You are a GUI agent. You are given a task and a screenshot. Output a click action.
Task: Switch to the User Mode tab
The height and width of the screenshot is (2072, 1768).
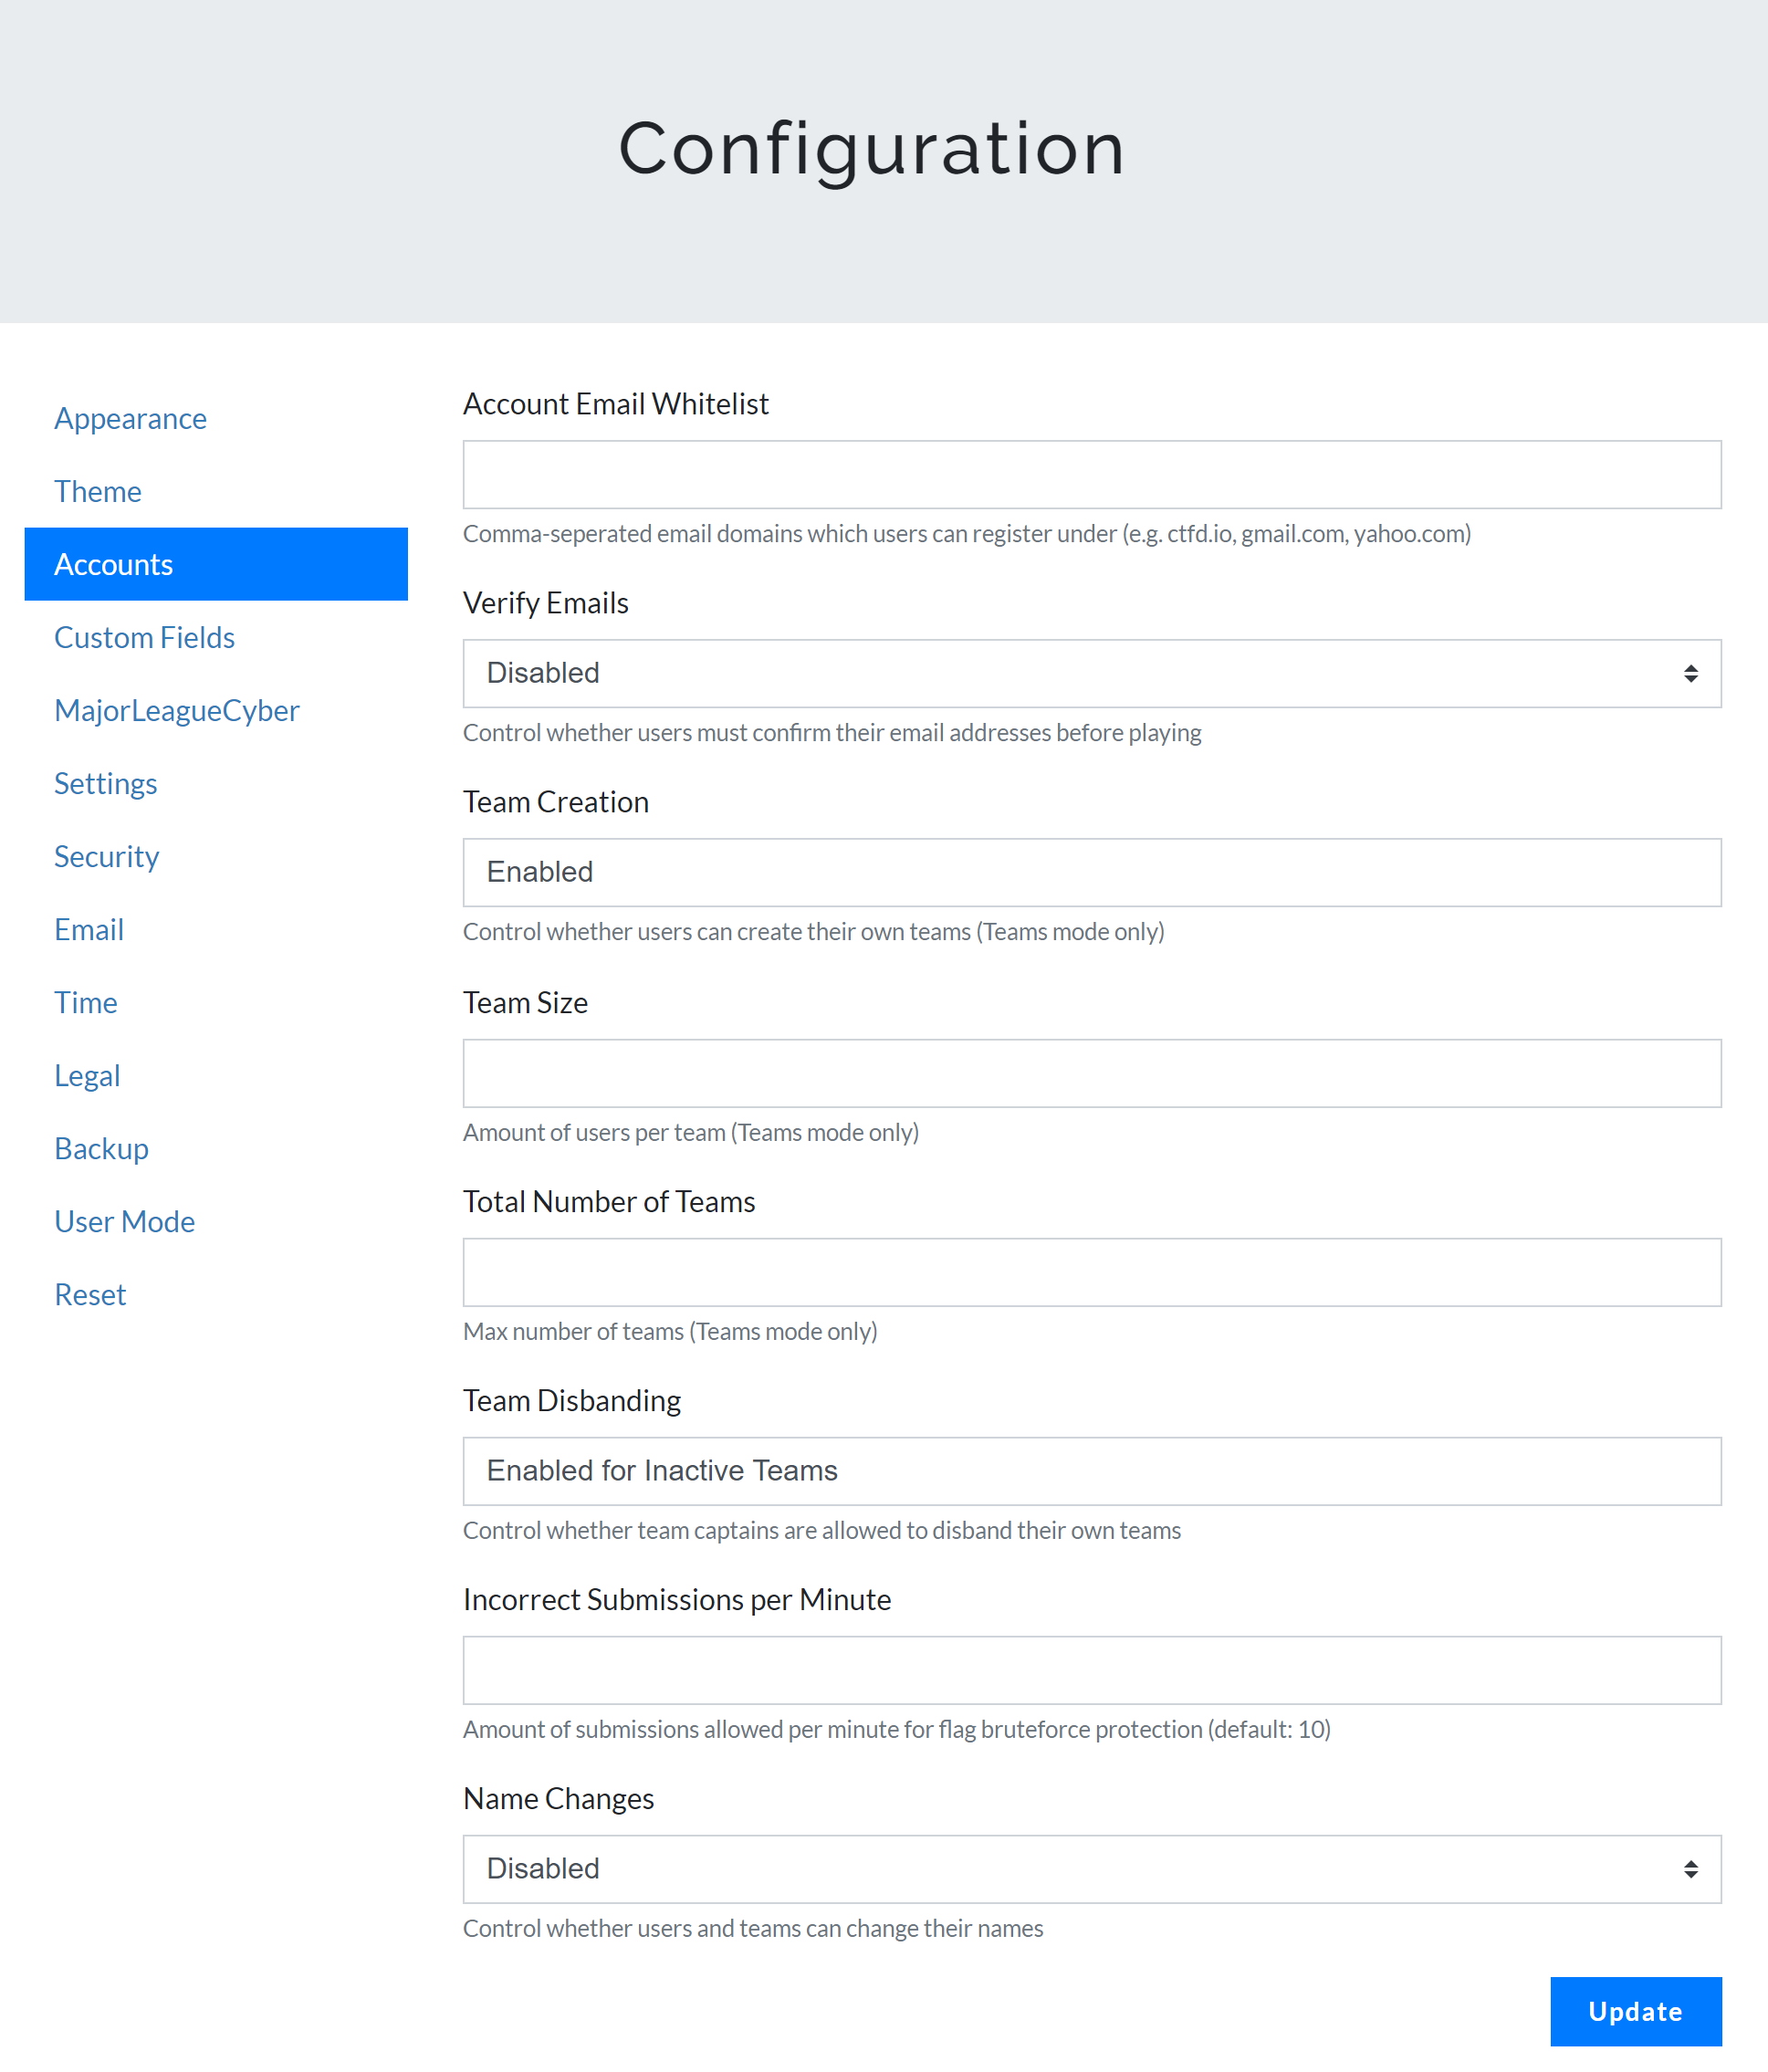(x=124, y=1221)
